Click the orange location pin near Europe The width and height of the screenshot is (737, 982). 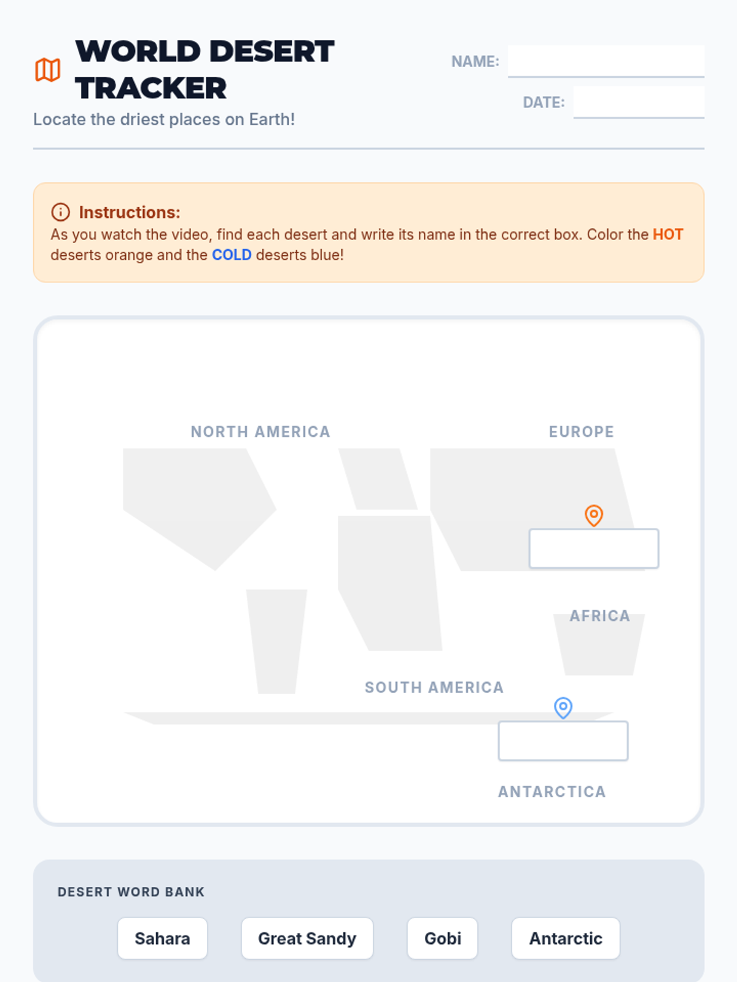[594, 516]
